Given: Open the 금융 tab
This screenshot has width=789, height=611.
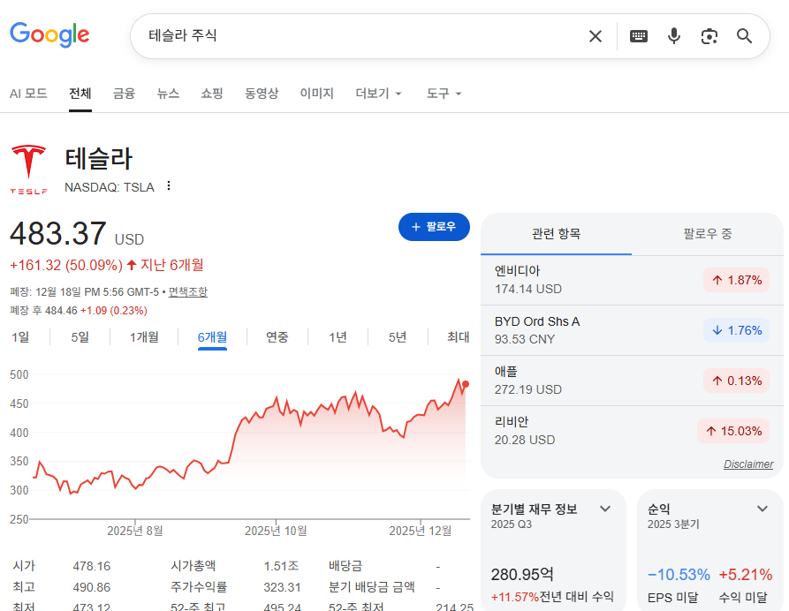Looking at the screenshot, I should point(124,94).
